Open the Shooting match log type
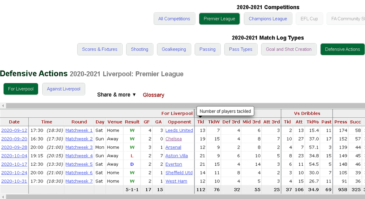The height and width of the screenshot is (199, 365). point(139,49)
